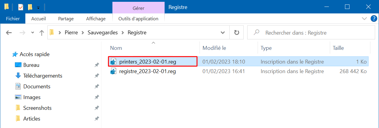Open the Fichier menu
The height and width of the screenshot is (128, 379).
click(13, 18)
